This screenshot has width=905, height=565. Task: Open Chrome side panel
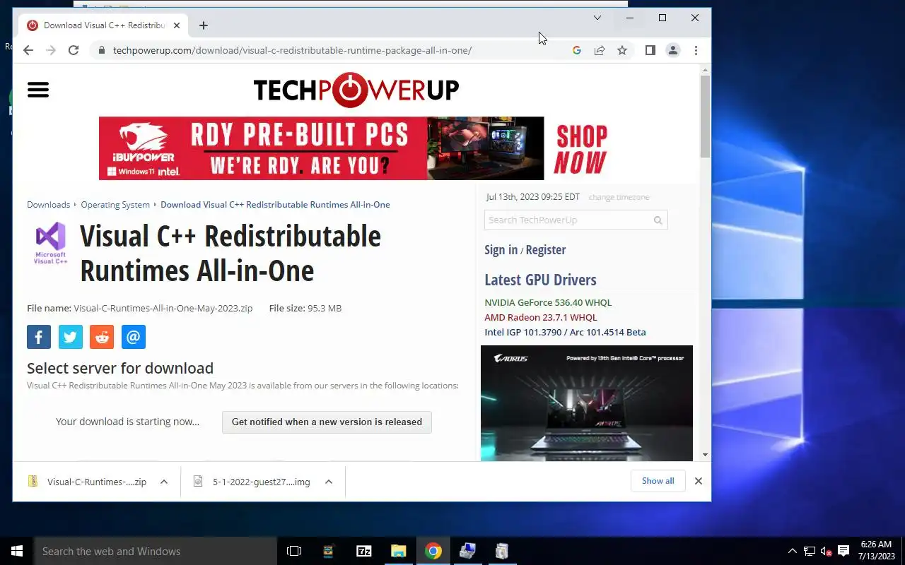650,50
